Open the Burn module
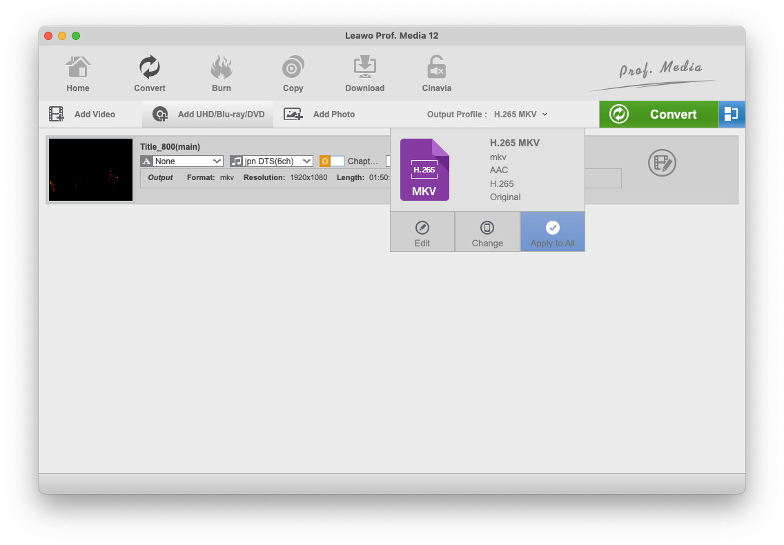Image resolution: width=784 pixels, height=545 pixels. tap(222, 74)
